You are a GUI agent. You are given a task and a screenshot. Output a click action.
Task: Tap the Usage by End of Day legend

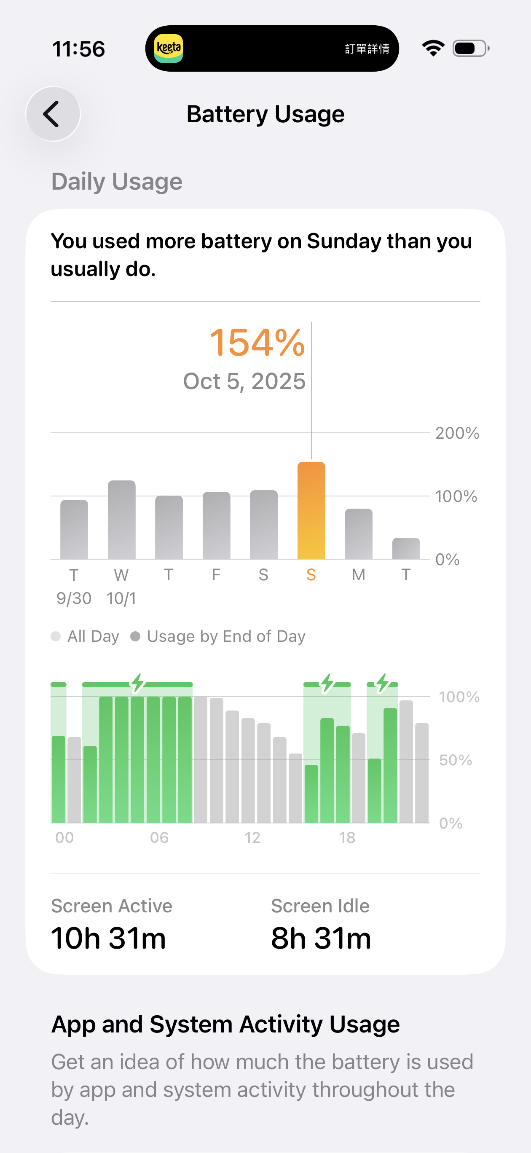pos(218,636)
